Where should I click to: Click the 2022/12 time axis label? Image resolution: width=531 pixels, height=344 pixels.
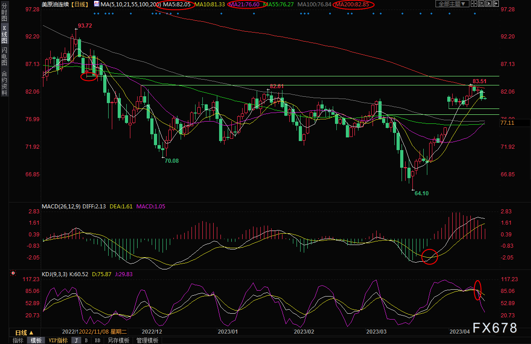pos(152,331)
